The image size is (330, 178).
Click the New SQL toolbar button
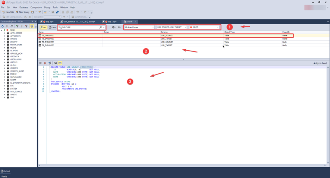tap(8, 12)
